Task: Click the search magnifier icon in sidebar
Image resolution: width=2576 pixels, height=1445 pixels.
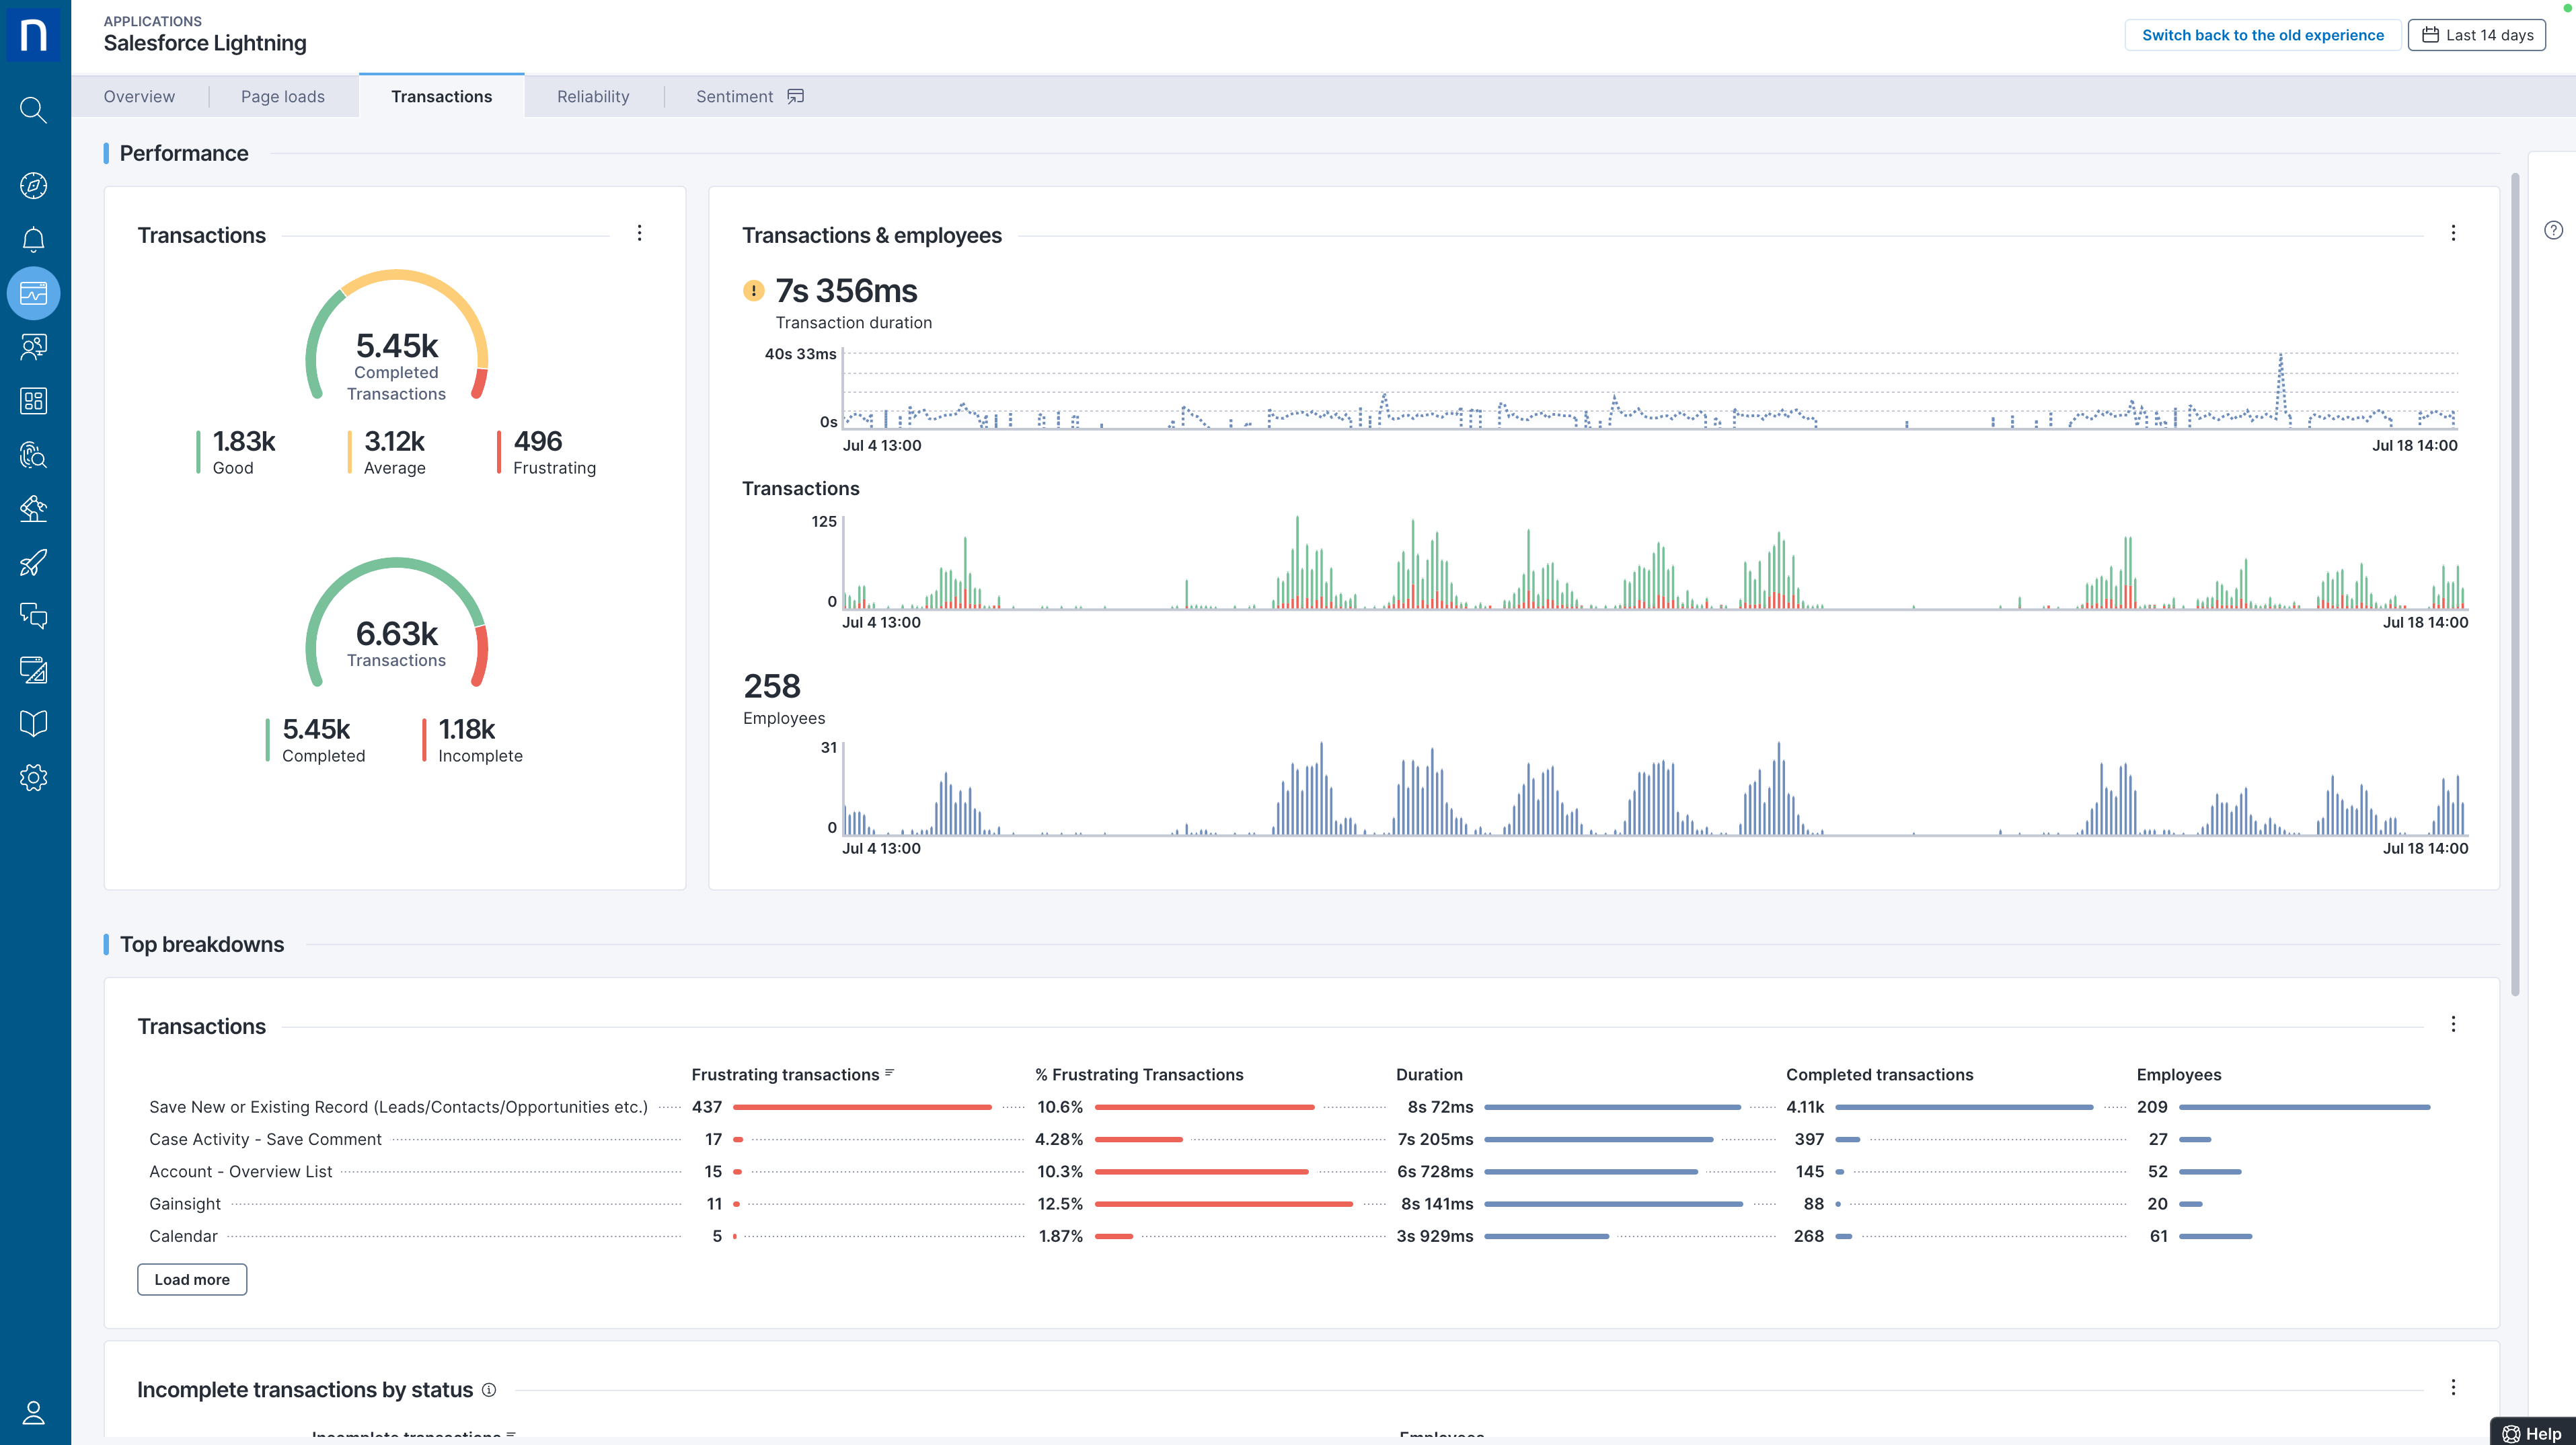Action: (33, 109)
